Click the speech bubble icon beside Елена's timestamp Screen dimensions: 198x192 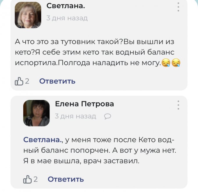point(107,116)
